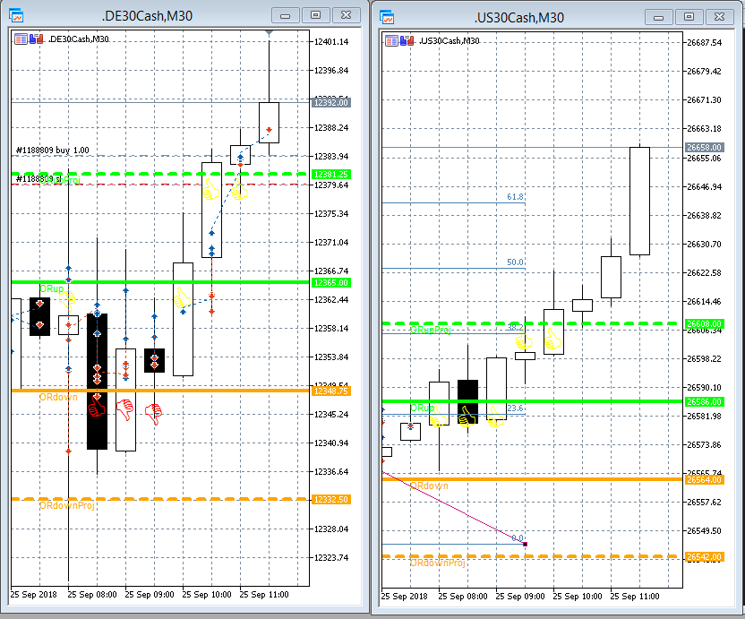The image size is (745, 619).
Task: Minimize the DE30Cash chart window
Action: 285,16
